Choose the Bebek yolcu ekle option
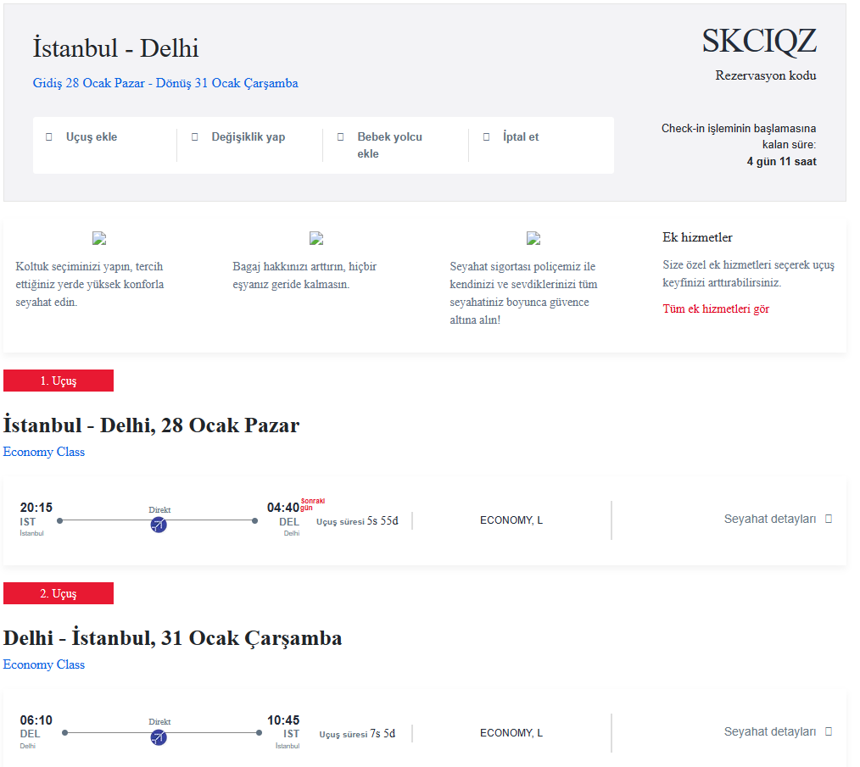Image resolution: width=860 pixels, height=767 pixels. [x=389, y=145]
